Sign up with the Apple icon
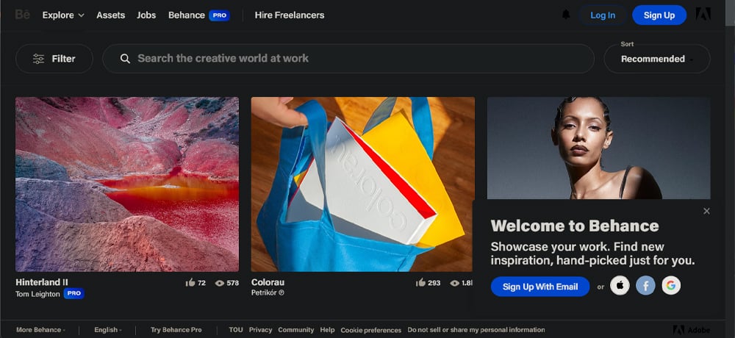This screenshot has width=735, height=338. tap(620, 286)
